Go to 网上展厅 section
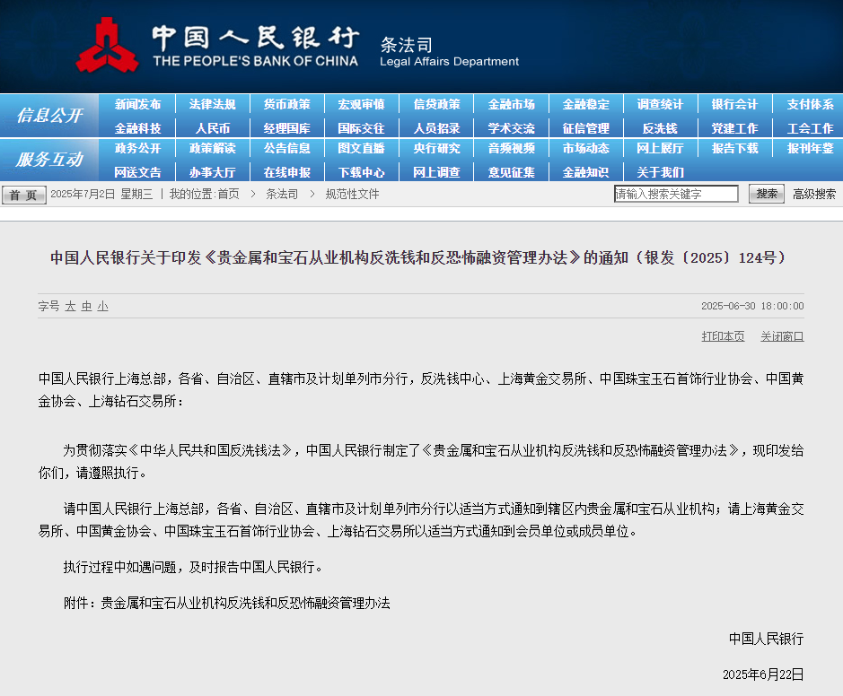 click(x=660, y=148)
